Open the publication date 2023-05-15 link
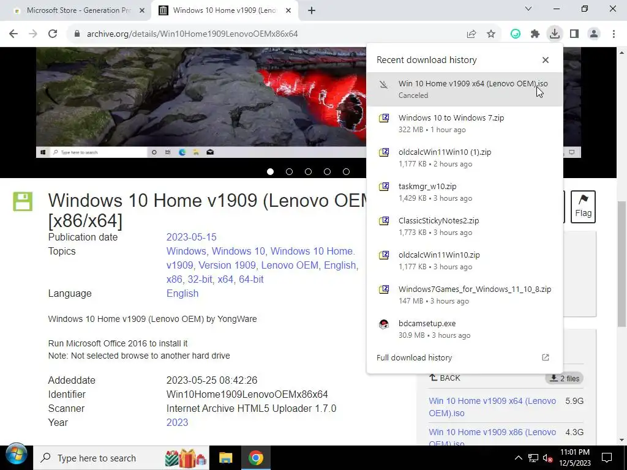This screenshot has height=470, width=627. (x=191, y=237)
